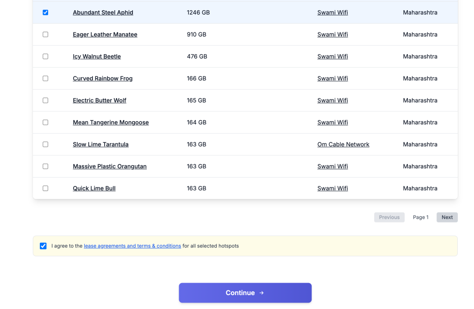The image size is (474, 309).
Task: Click Maharashtra in the Abundant Steel Aphid row
Action: (420, 12)
